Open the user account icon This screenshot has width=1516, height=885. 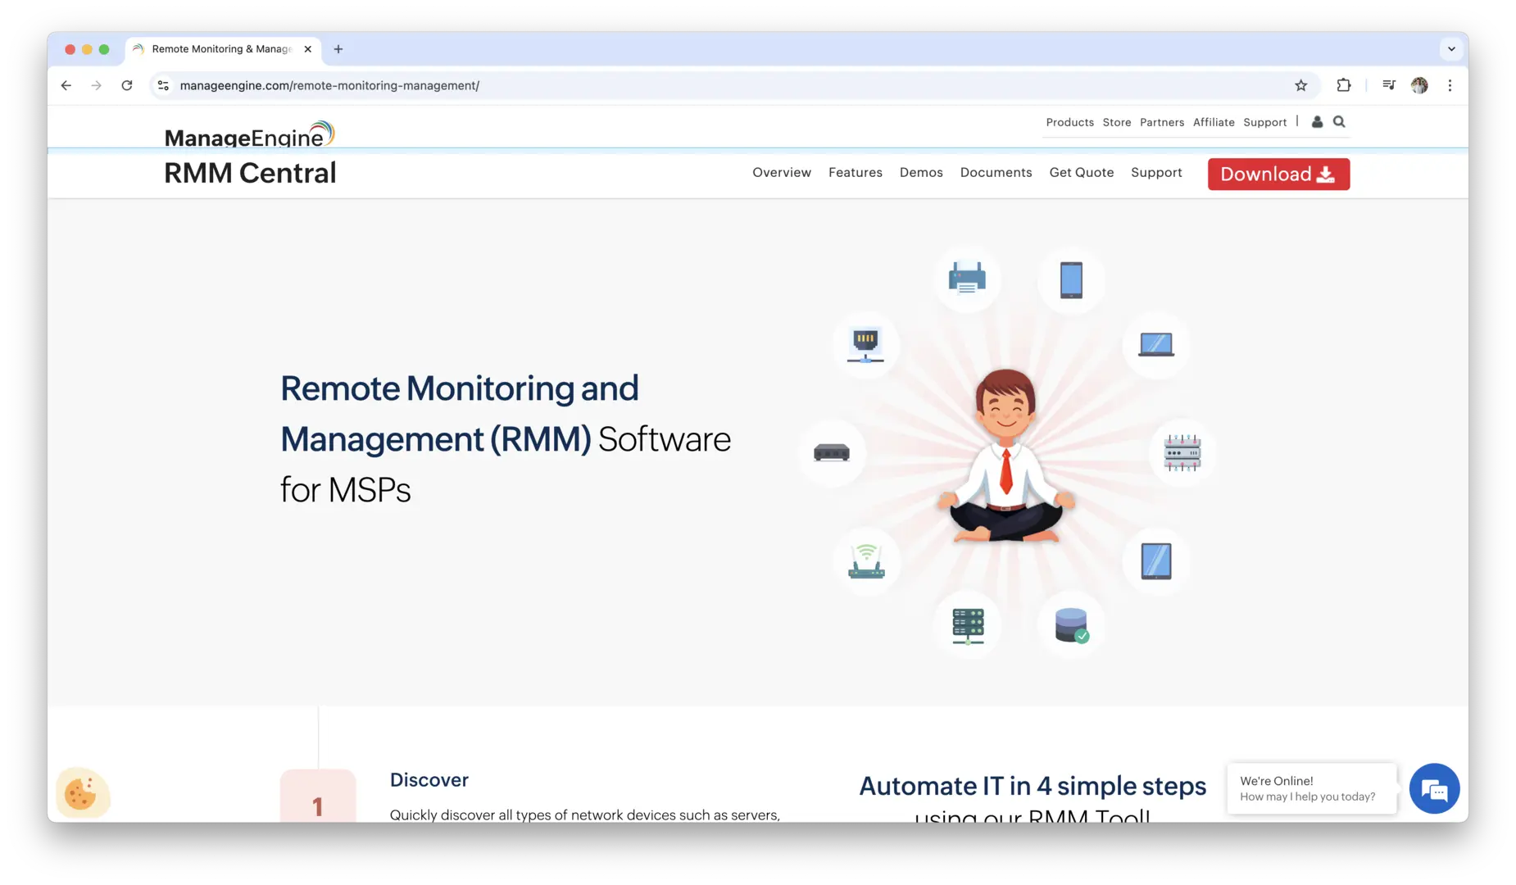click(x=1317, y=122)
